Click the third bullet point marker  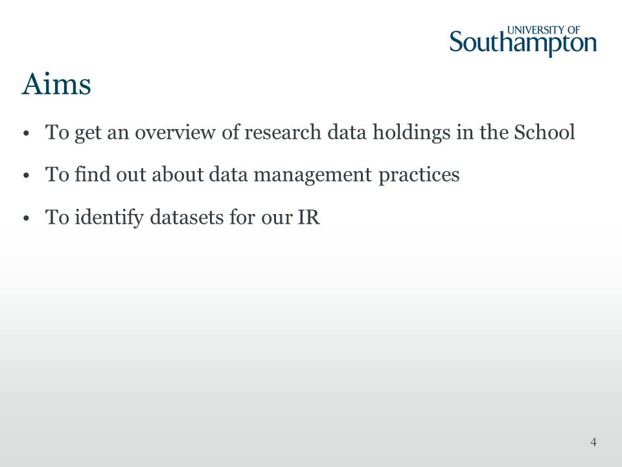coord(27,218)
